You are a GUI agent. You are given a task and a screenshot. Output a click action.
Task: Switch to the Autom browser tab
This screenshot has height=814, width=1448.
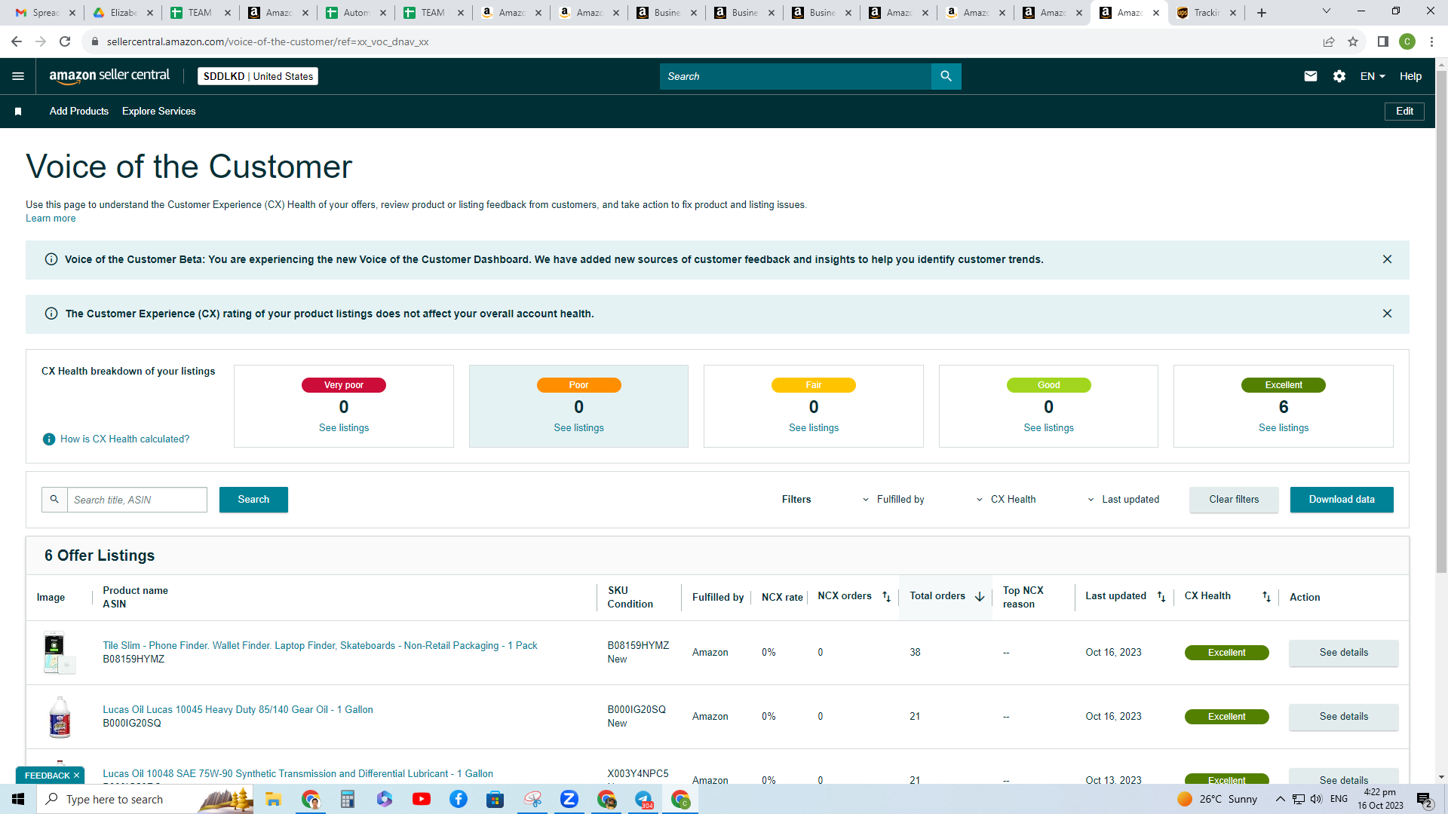[x=356, y=13]
